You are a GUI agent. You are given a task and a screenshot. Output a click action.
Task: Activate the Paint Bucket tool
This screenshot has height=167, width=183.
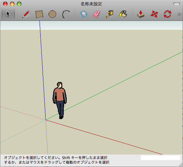[123, 14]
